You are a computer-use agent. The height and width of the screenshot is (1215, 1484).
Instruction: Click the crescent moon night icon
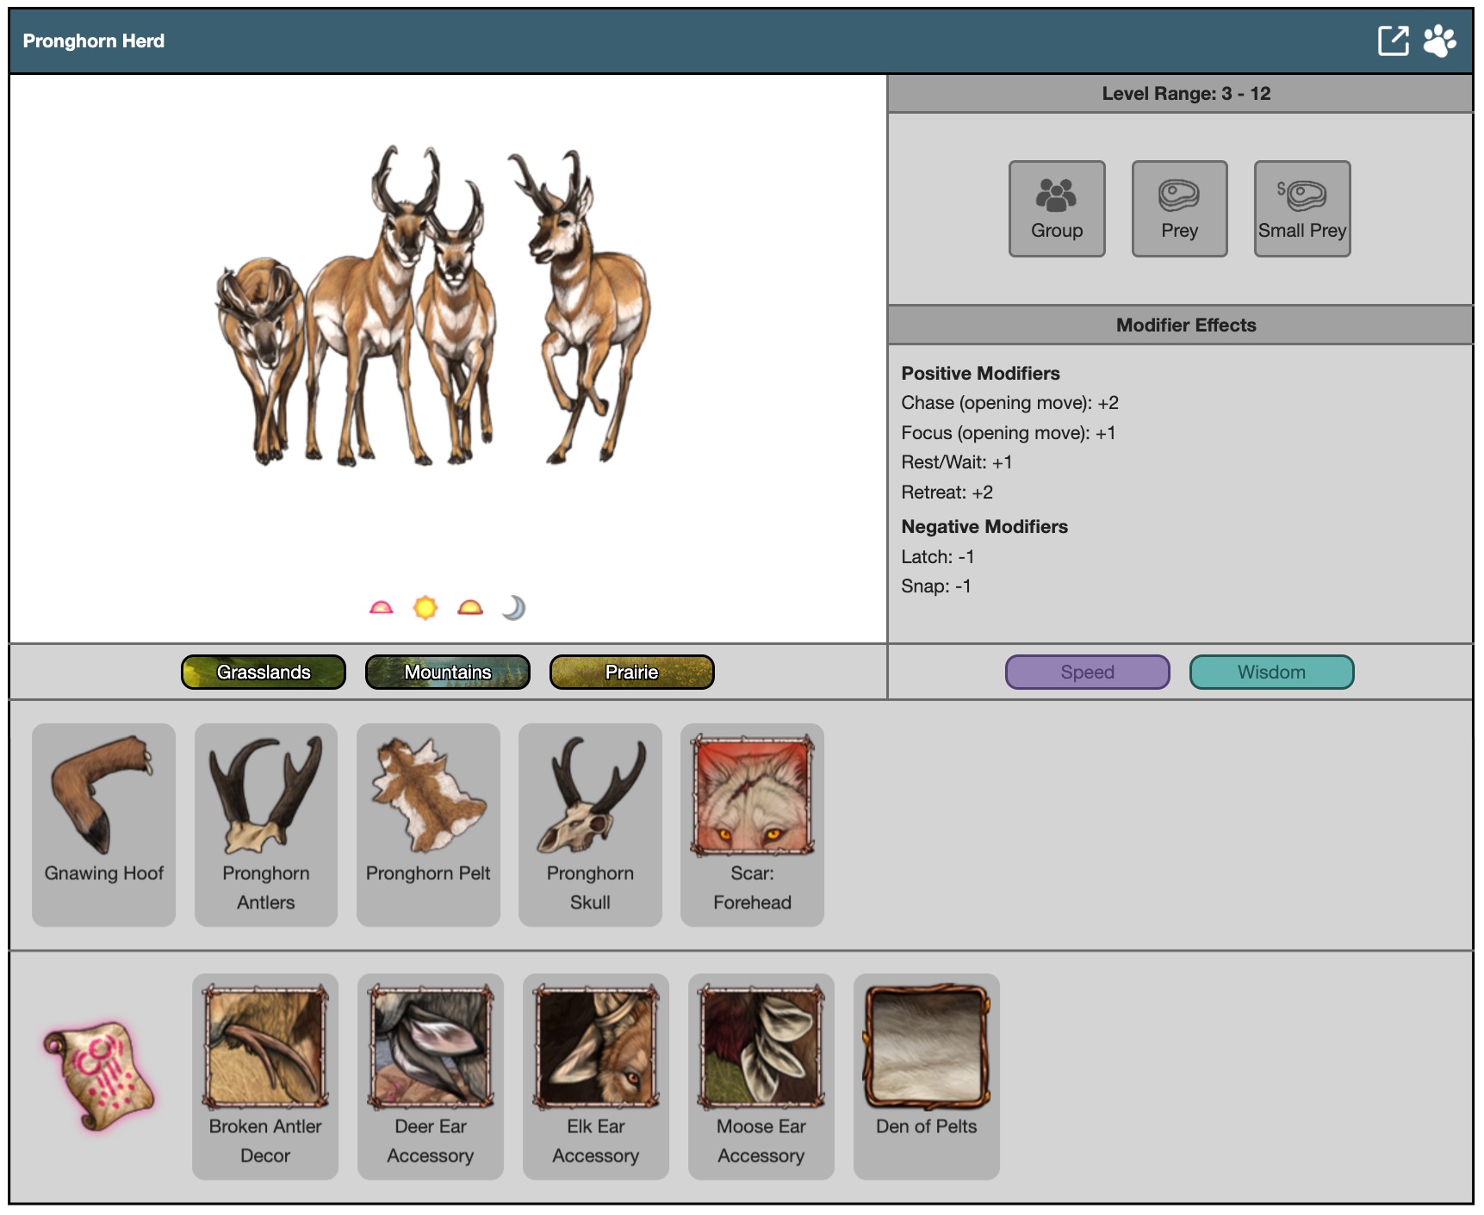coord(513,608)
